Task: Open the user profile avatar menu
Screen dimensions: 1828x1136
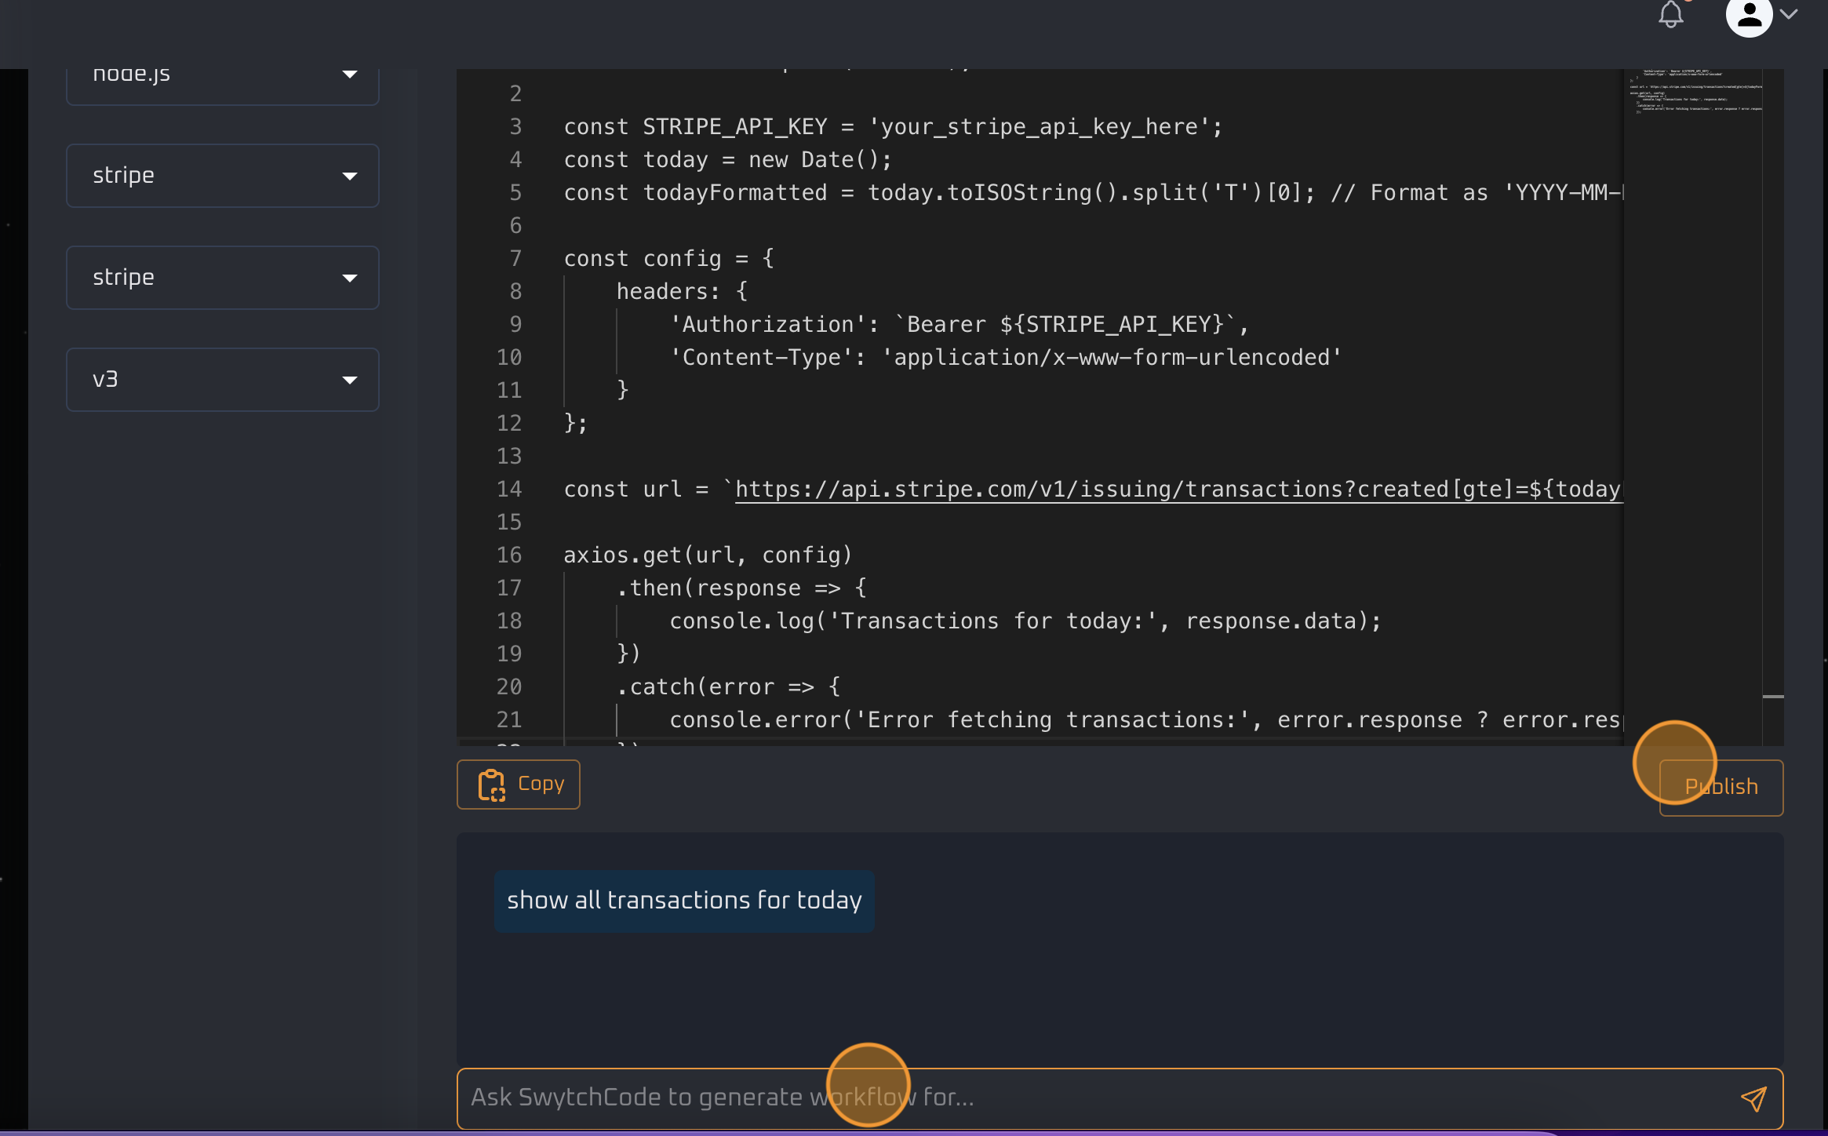Action: tap(1749, 16)
